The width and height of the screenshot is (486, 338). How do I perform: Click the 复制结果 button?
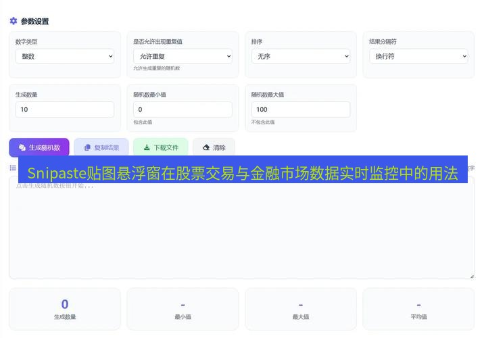[x=101, y=147]
